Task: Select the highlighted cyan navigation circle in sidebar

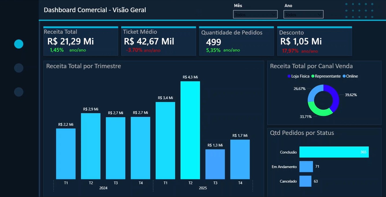Action: click(x=19, y=44)
